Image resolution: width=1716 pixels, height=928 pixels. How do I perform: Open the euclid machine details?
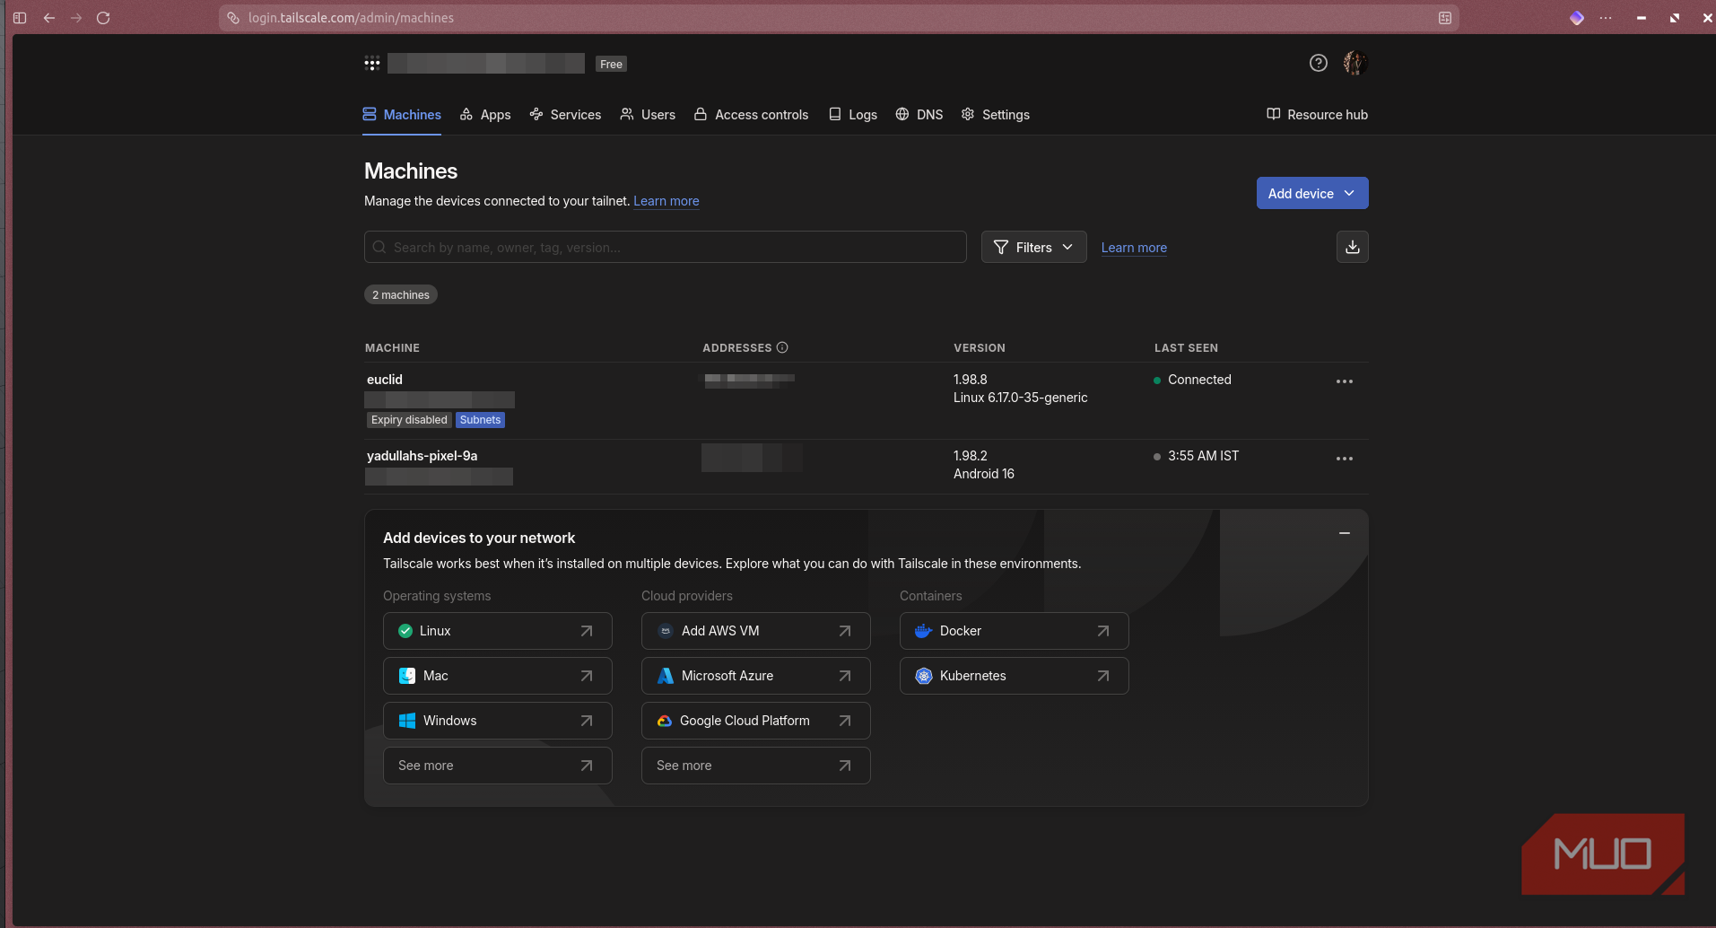385,380
